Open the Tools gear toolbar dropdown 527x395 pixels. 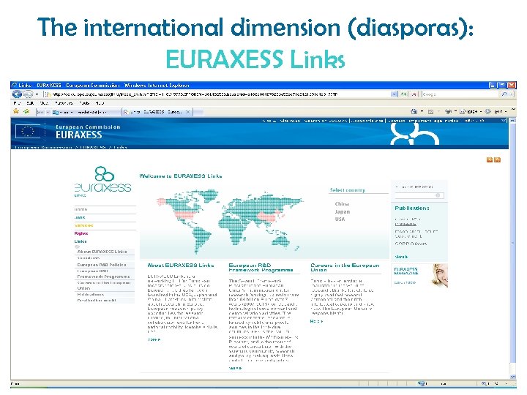click(x=495, y=111)
